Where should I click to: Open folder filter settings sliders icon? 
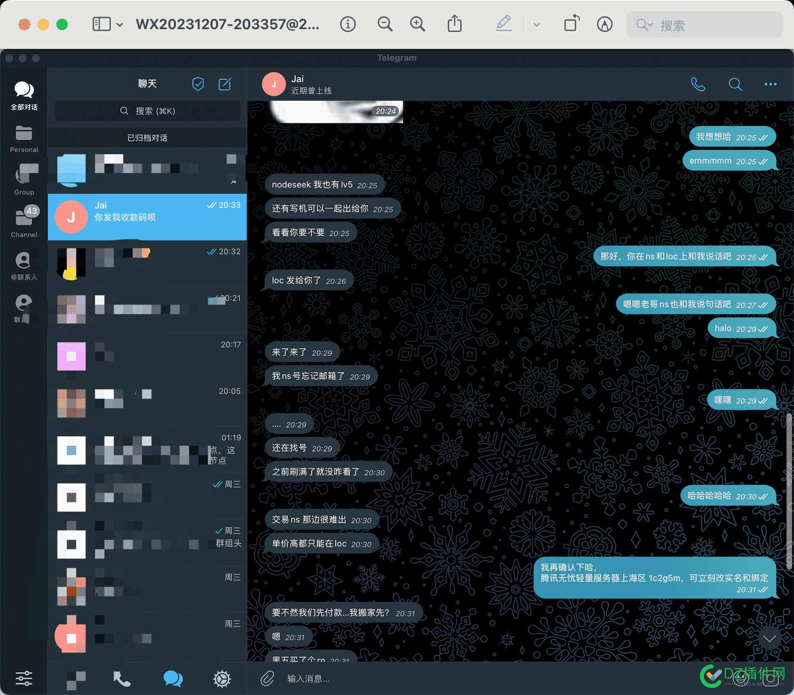click(24, 679)
